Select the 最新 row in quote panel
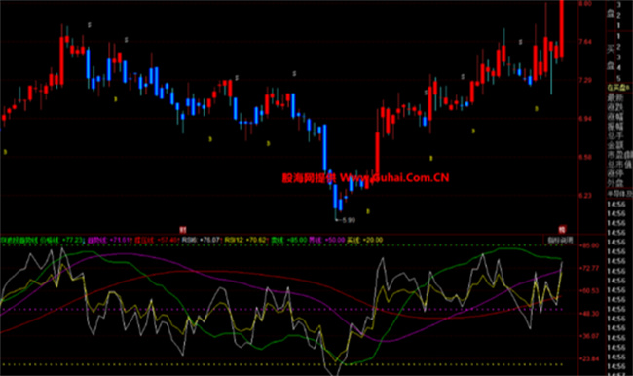 (615, 97)
